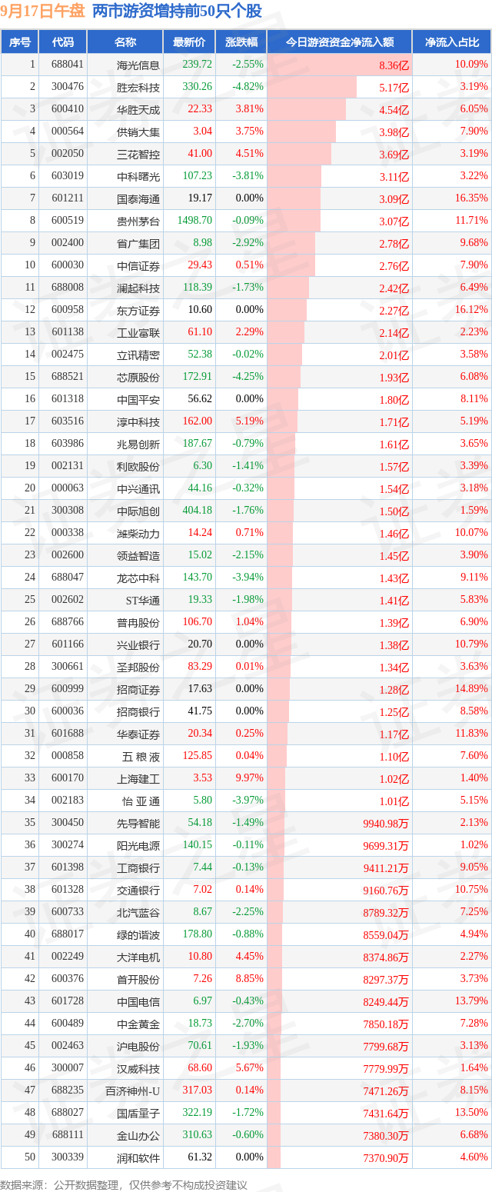Select stock name 圣邦股份
The width and height of the screenshot is (492, 1192).
click(138, 668)
